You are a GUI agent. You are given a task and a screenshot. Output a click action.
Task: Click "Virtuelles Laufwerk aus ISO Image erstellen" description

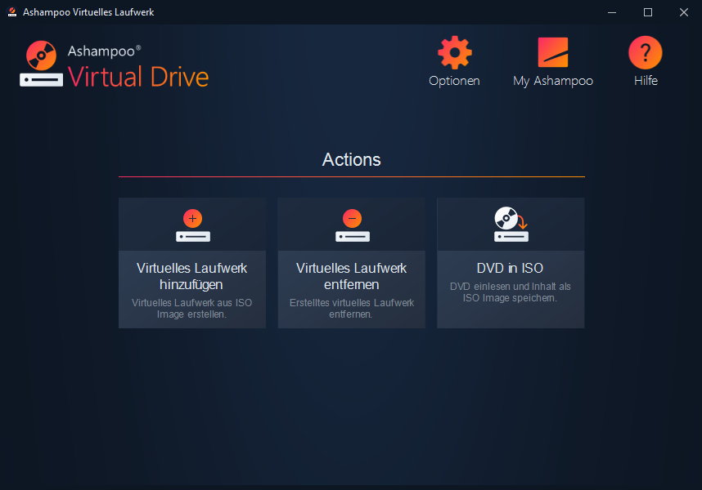[x=192, y=308]
